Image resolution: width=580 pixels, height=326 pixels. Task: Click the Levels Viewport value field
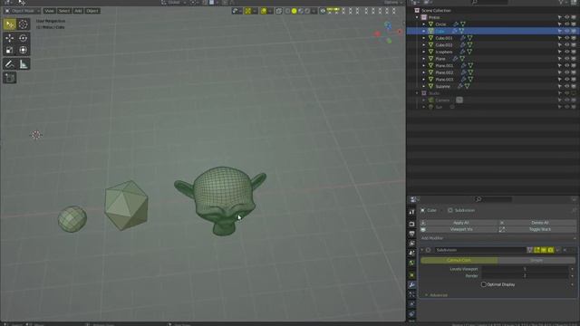coord(525,269)
